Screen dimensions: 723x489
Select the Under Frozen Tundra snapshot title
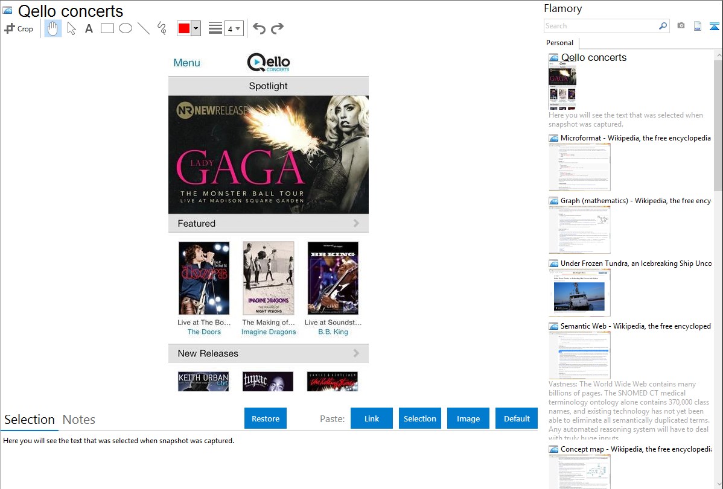coord(636,263)
